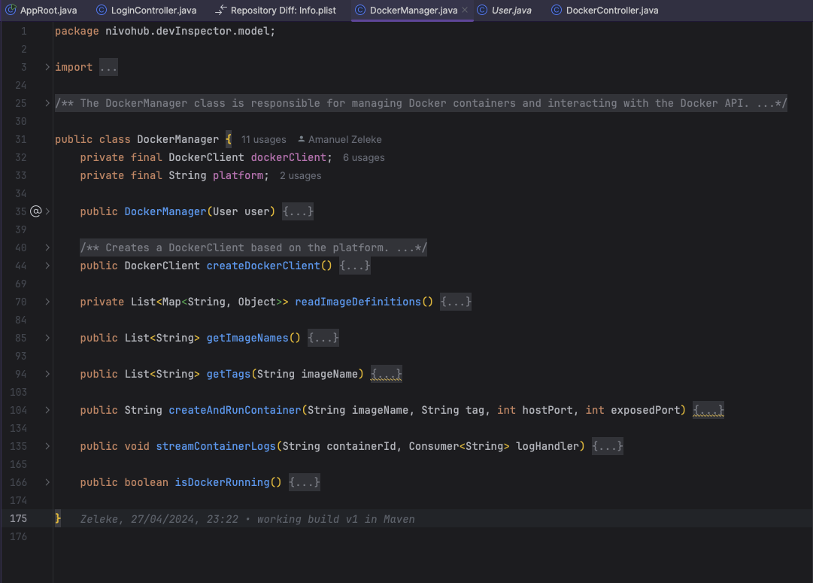Click line number 175 in the gutter
This screenshot has height=583, width=813.
(x=19, y=518)
